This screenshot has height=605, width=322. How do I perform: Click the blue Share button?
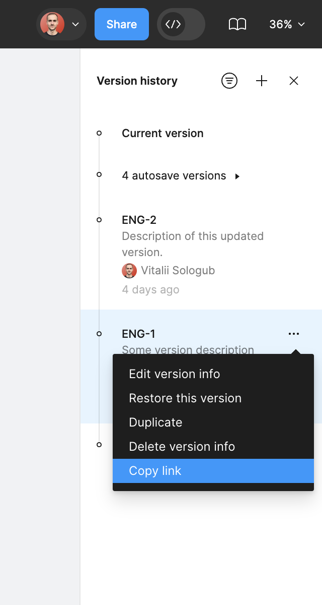point(122,24)
